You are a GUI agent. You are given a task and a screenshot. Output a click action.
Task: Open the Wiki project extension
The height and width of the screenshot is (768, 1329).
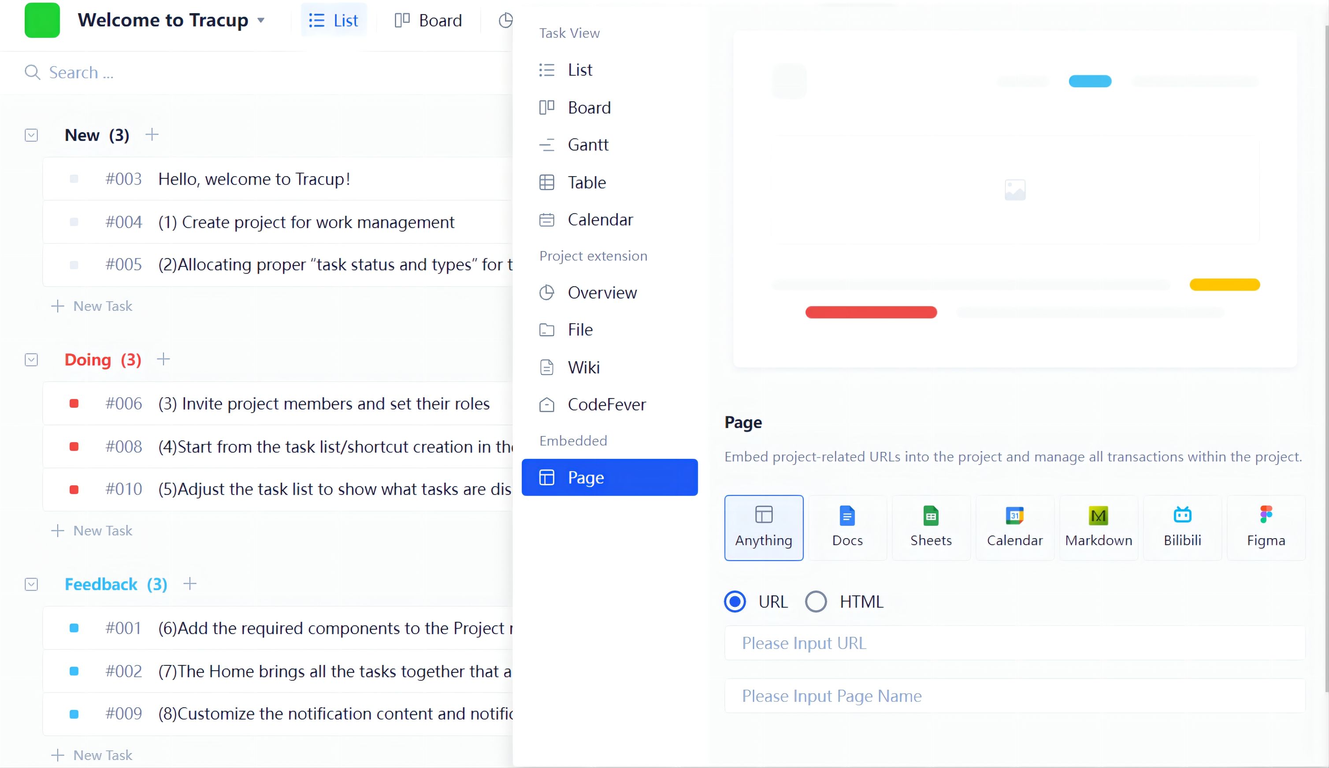[583, 367]
